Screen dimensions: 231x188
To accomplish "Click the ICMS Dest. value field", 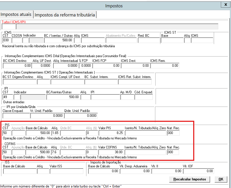I will (135, 66).
